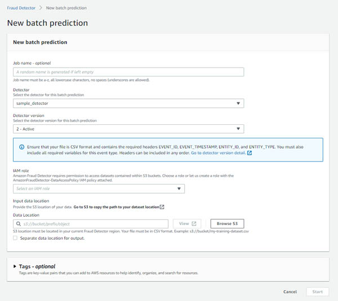Open the Select an IAM role dropdown
The image size is (338, 301).
coord(99,188)
